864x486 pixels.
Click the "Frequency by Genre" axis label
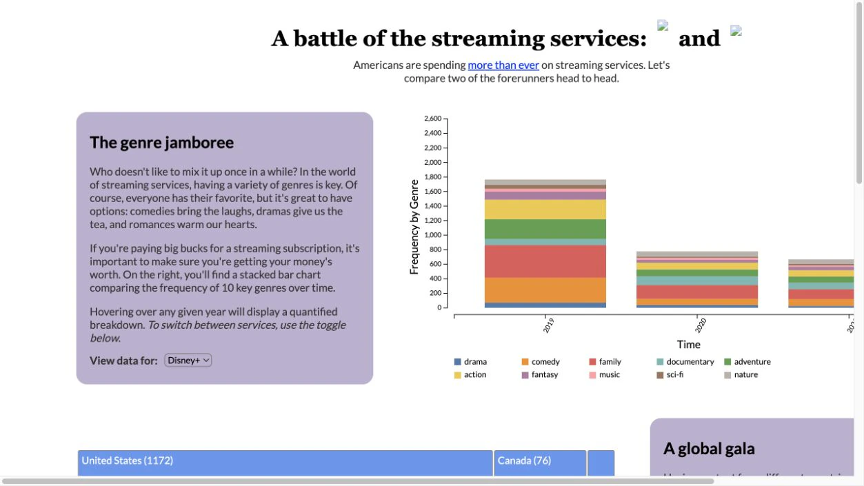[x=414, y=227]
